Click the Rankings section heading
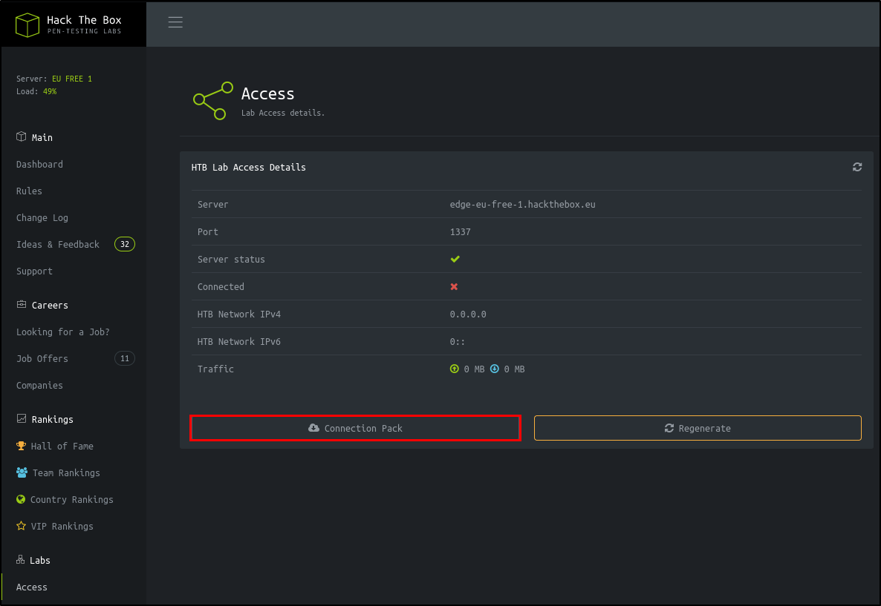881x606 pixels. click(52, 420)
